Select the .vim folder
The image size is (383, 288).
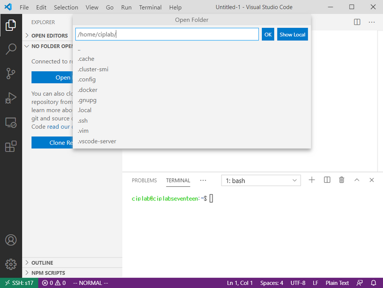point(191,131)
